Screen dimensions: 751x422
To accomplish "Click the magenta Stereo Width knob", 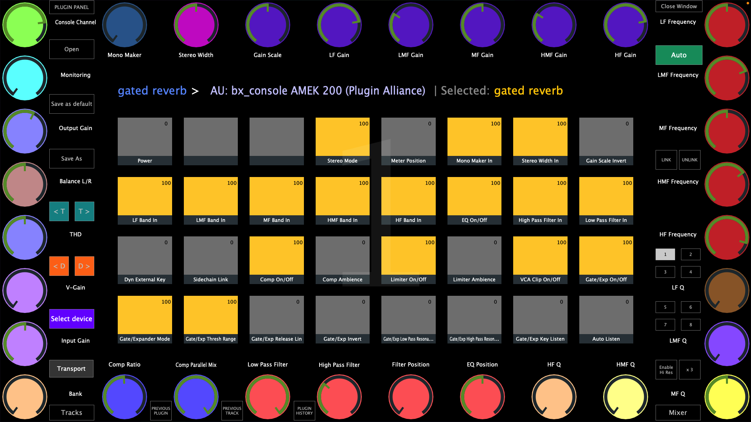I will click(x=196, y=25).
